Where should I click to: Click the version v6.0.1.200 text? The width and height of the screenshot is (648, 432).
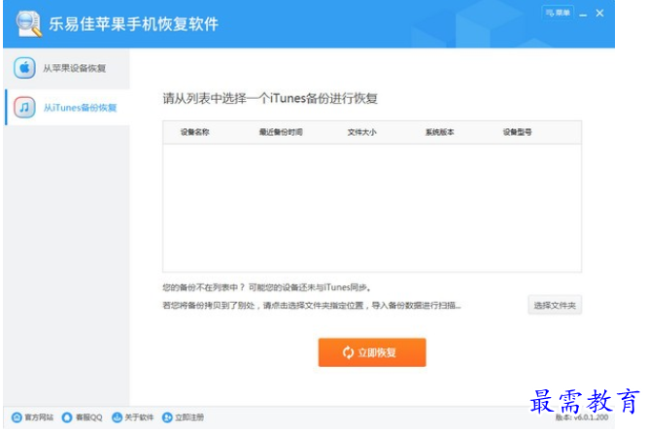[x=582, y=417]
